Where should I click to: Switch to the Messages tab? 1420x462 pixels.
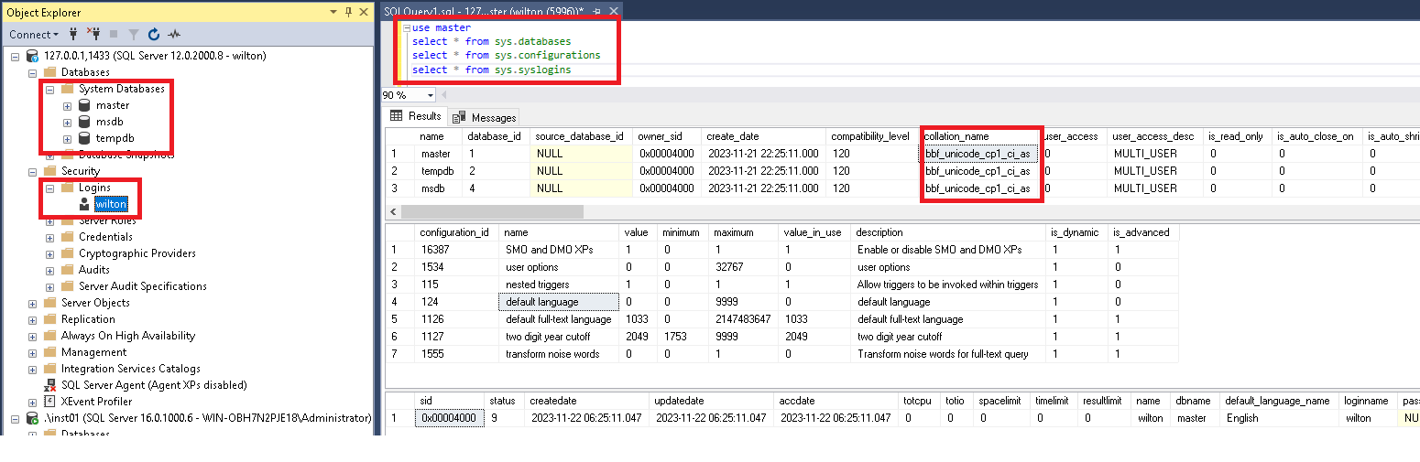(x=485, y=117)
